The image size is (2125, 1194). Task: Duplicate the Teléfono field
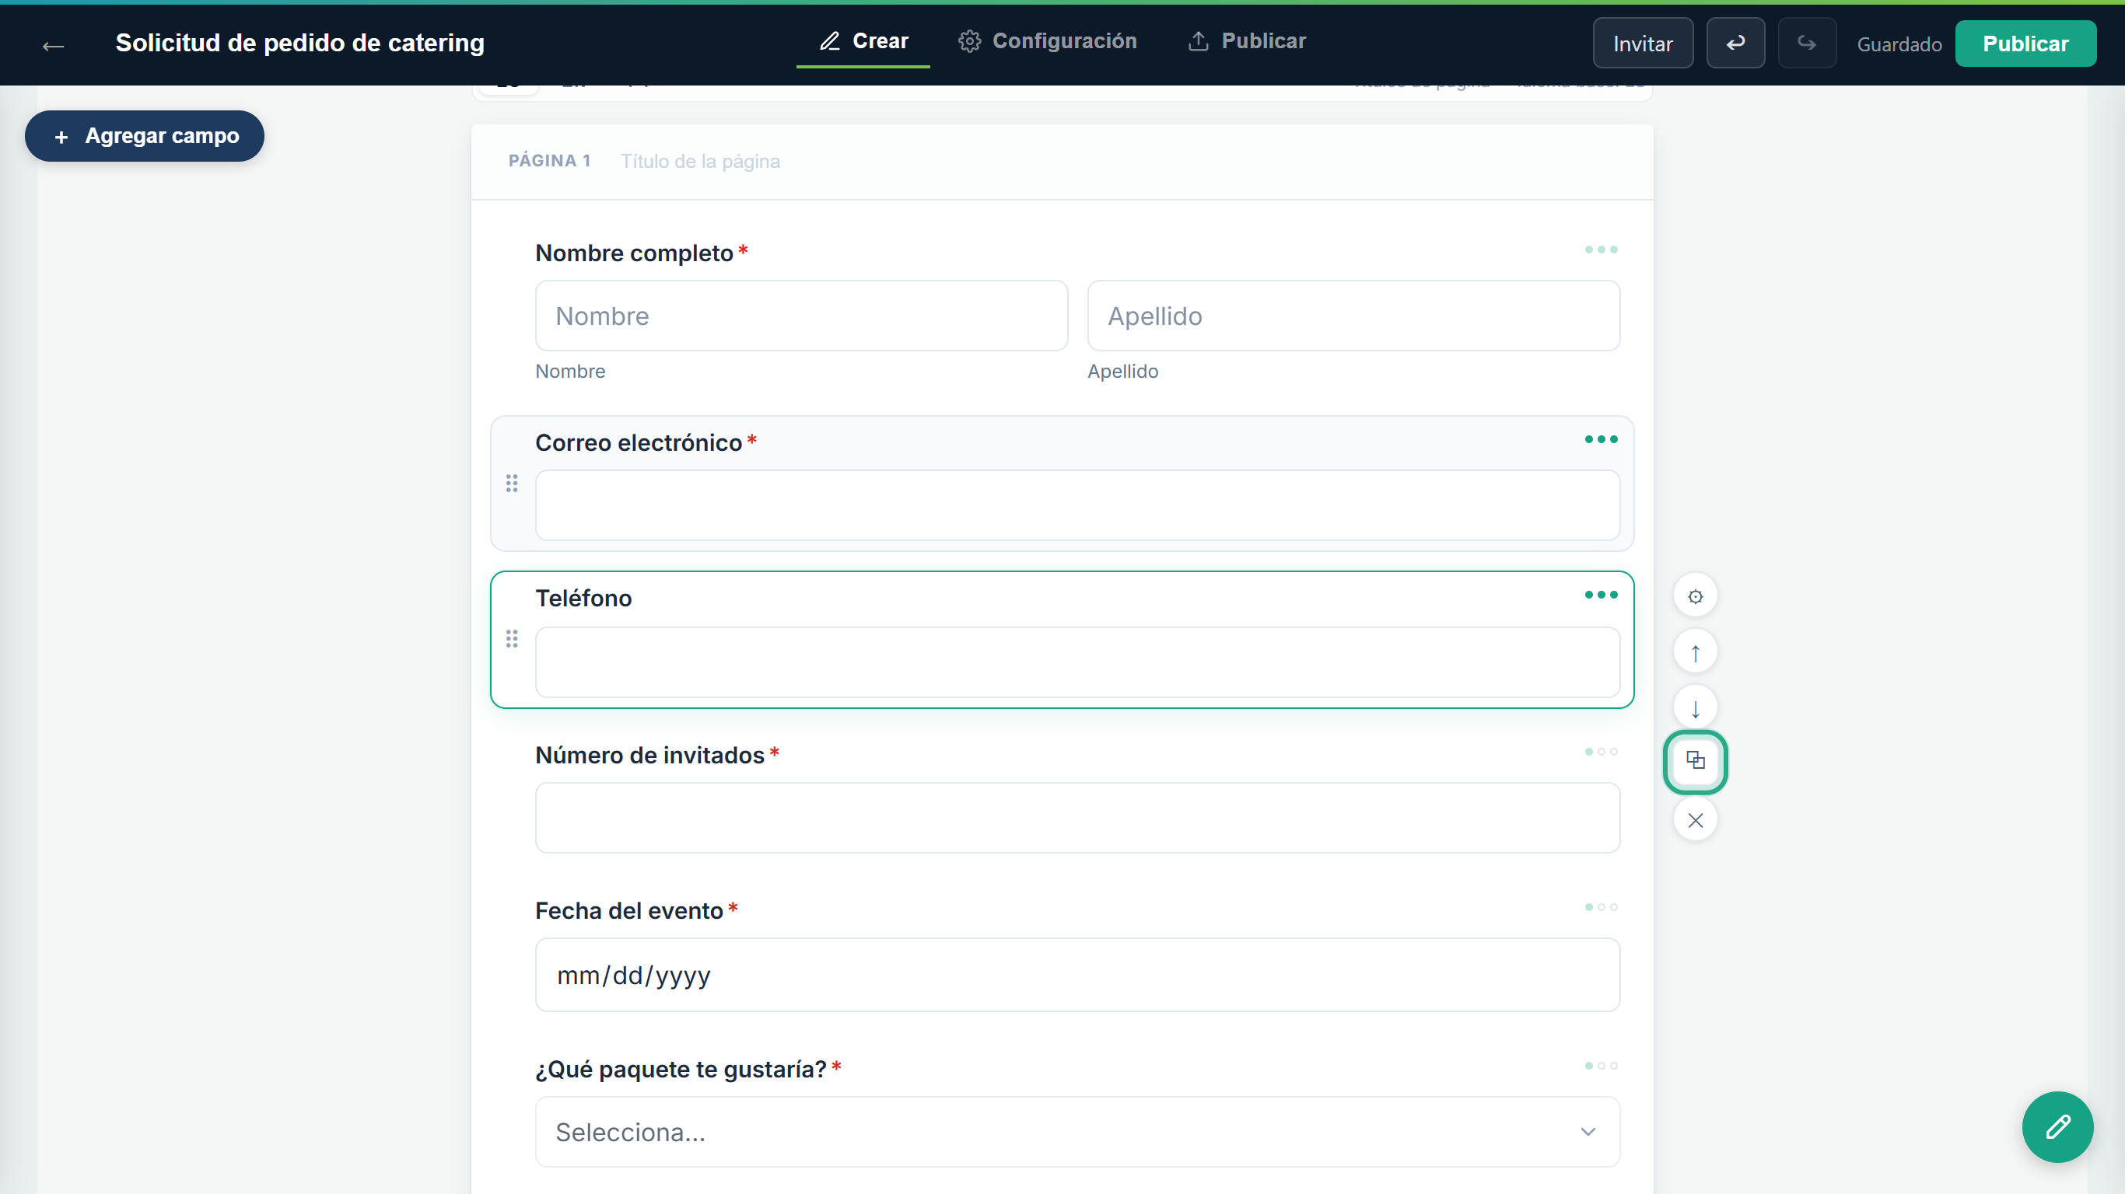(1695, 761)
